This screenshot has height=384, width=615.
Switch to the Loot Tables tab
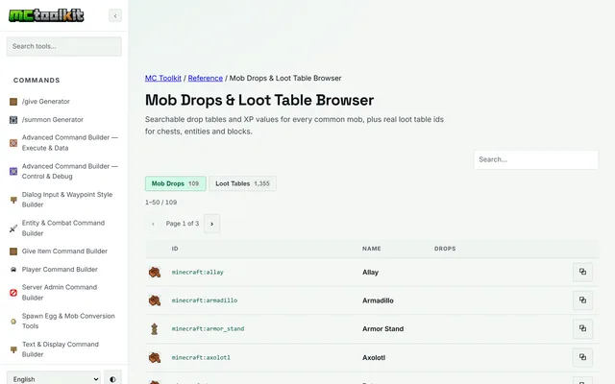pyautogui.click(x=242, y=183)
